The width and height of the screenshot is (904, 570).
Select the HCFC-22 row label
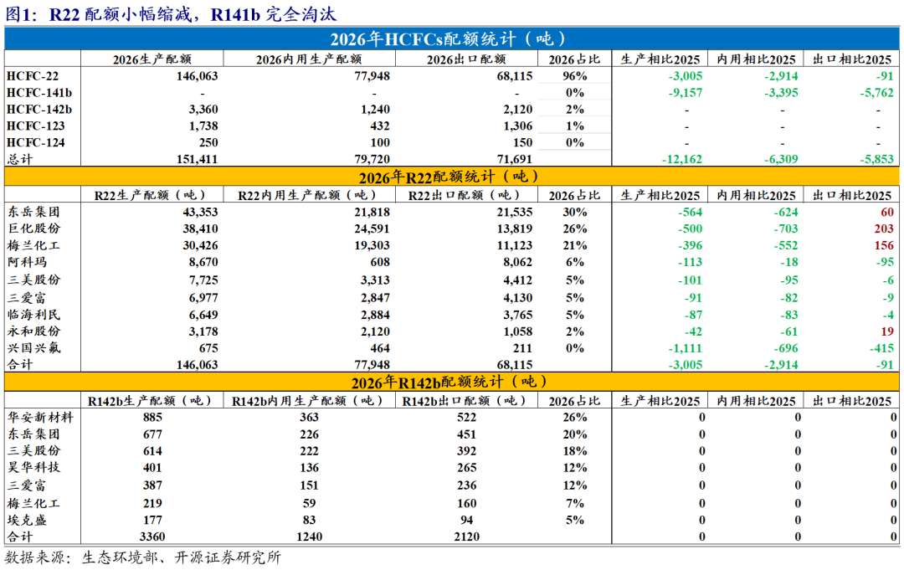click(x=32, y=75)
